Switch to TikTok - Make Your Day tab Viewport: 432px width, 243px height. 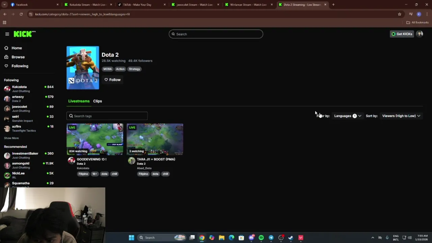(142, 5)
